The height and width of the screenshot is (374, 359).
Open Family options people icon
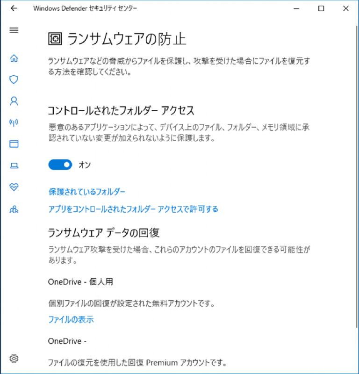click(14, 209)
